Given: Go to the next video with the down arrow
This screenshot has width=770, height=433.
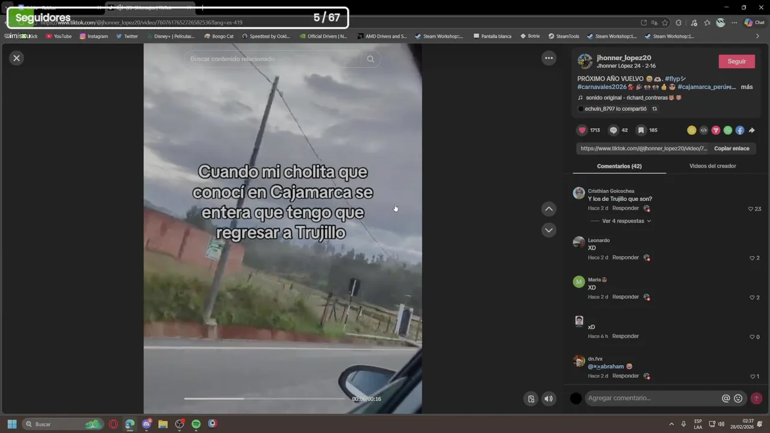Looking at the screenshot, I should click(x=549, y=230).
